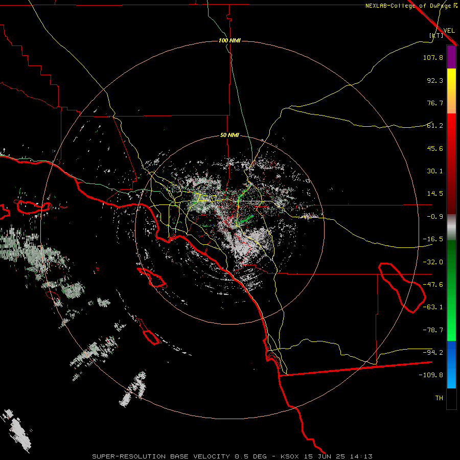460x460 pixels.
Task: Click the 92.3 value on the velocity scale
Action: pyautogui.click(x=435, y=80)
